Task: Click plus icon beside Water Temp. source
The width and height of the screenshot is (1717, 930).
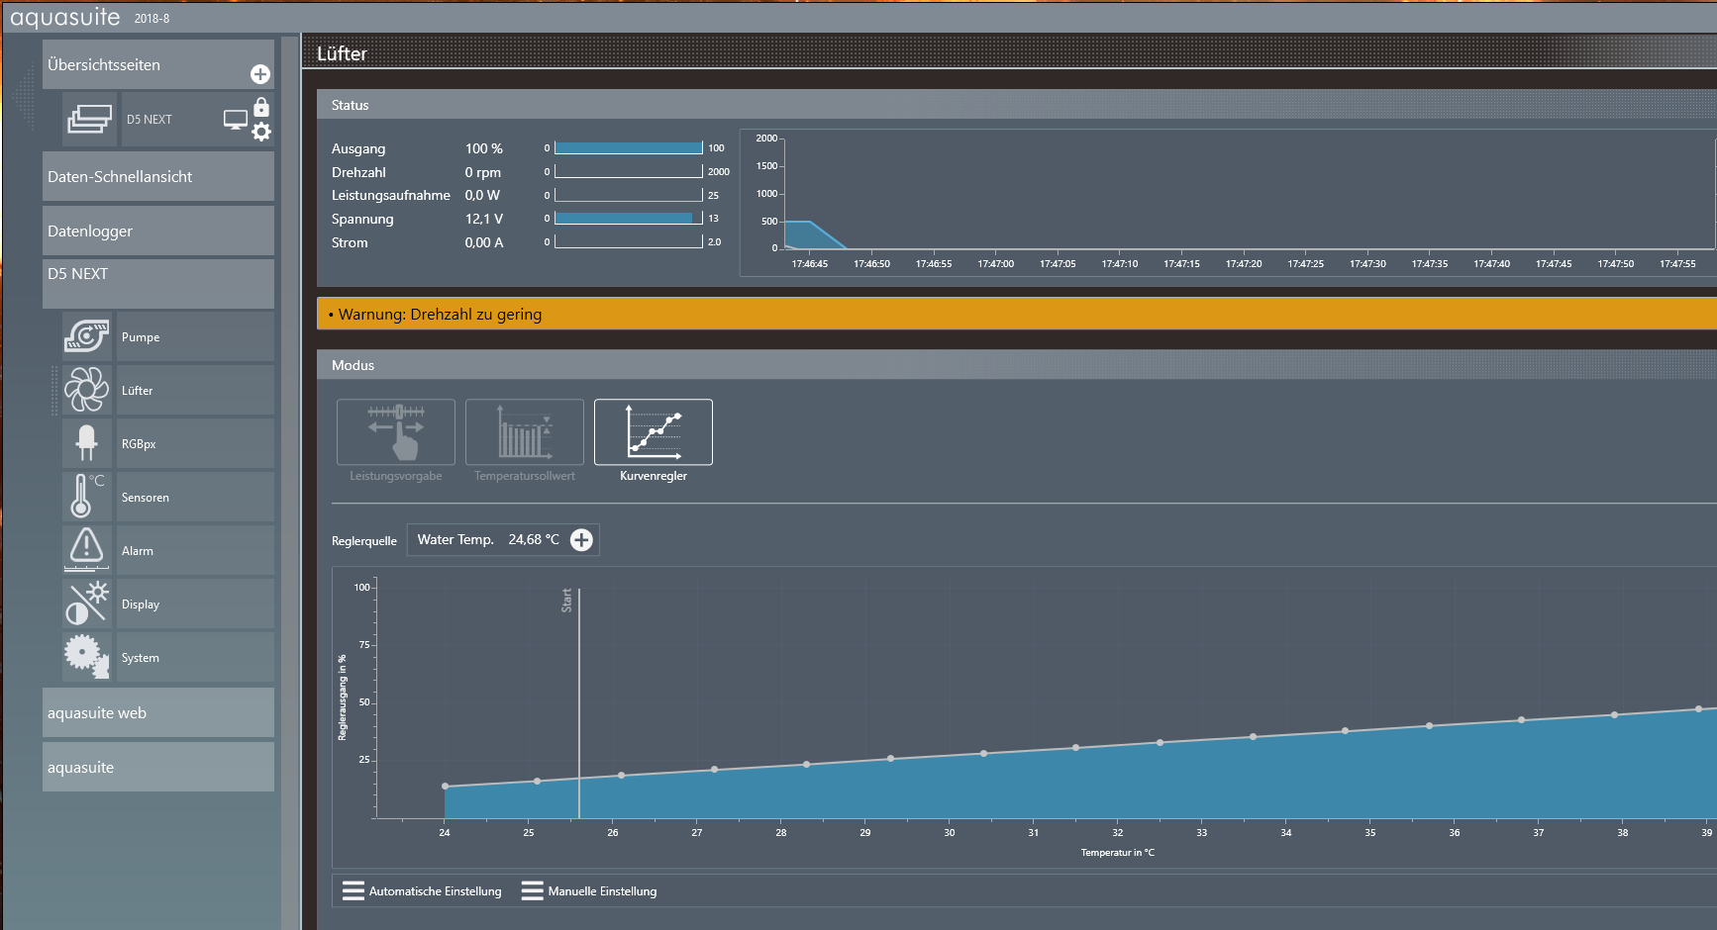Action: coord(581,539)
